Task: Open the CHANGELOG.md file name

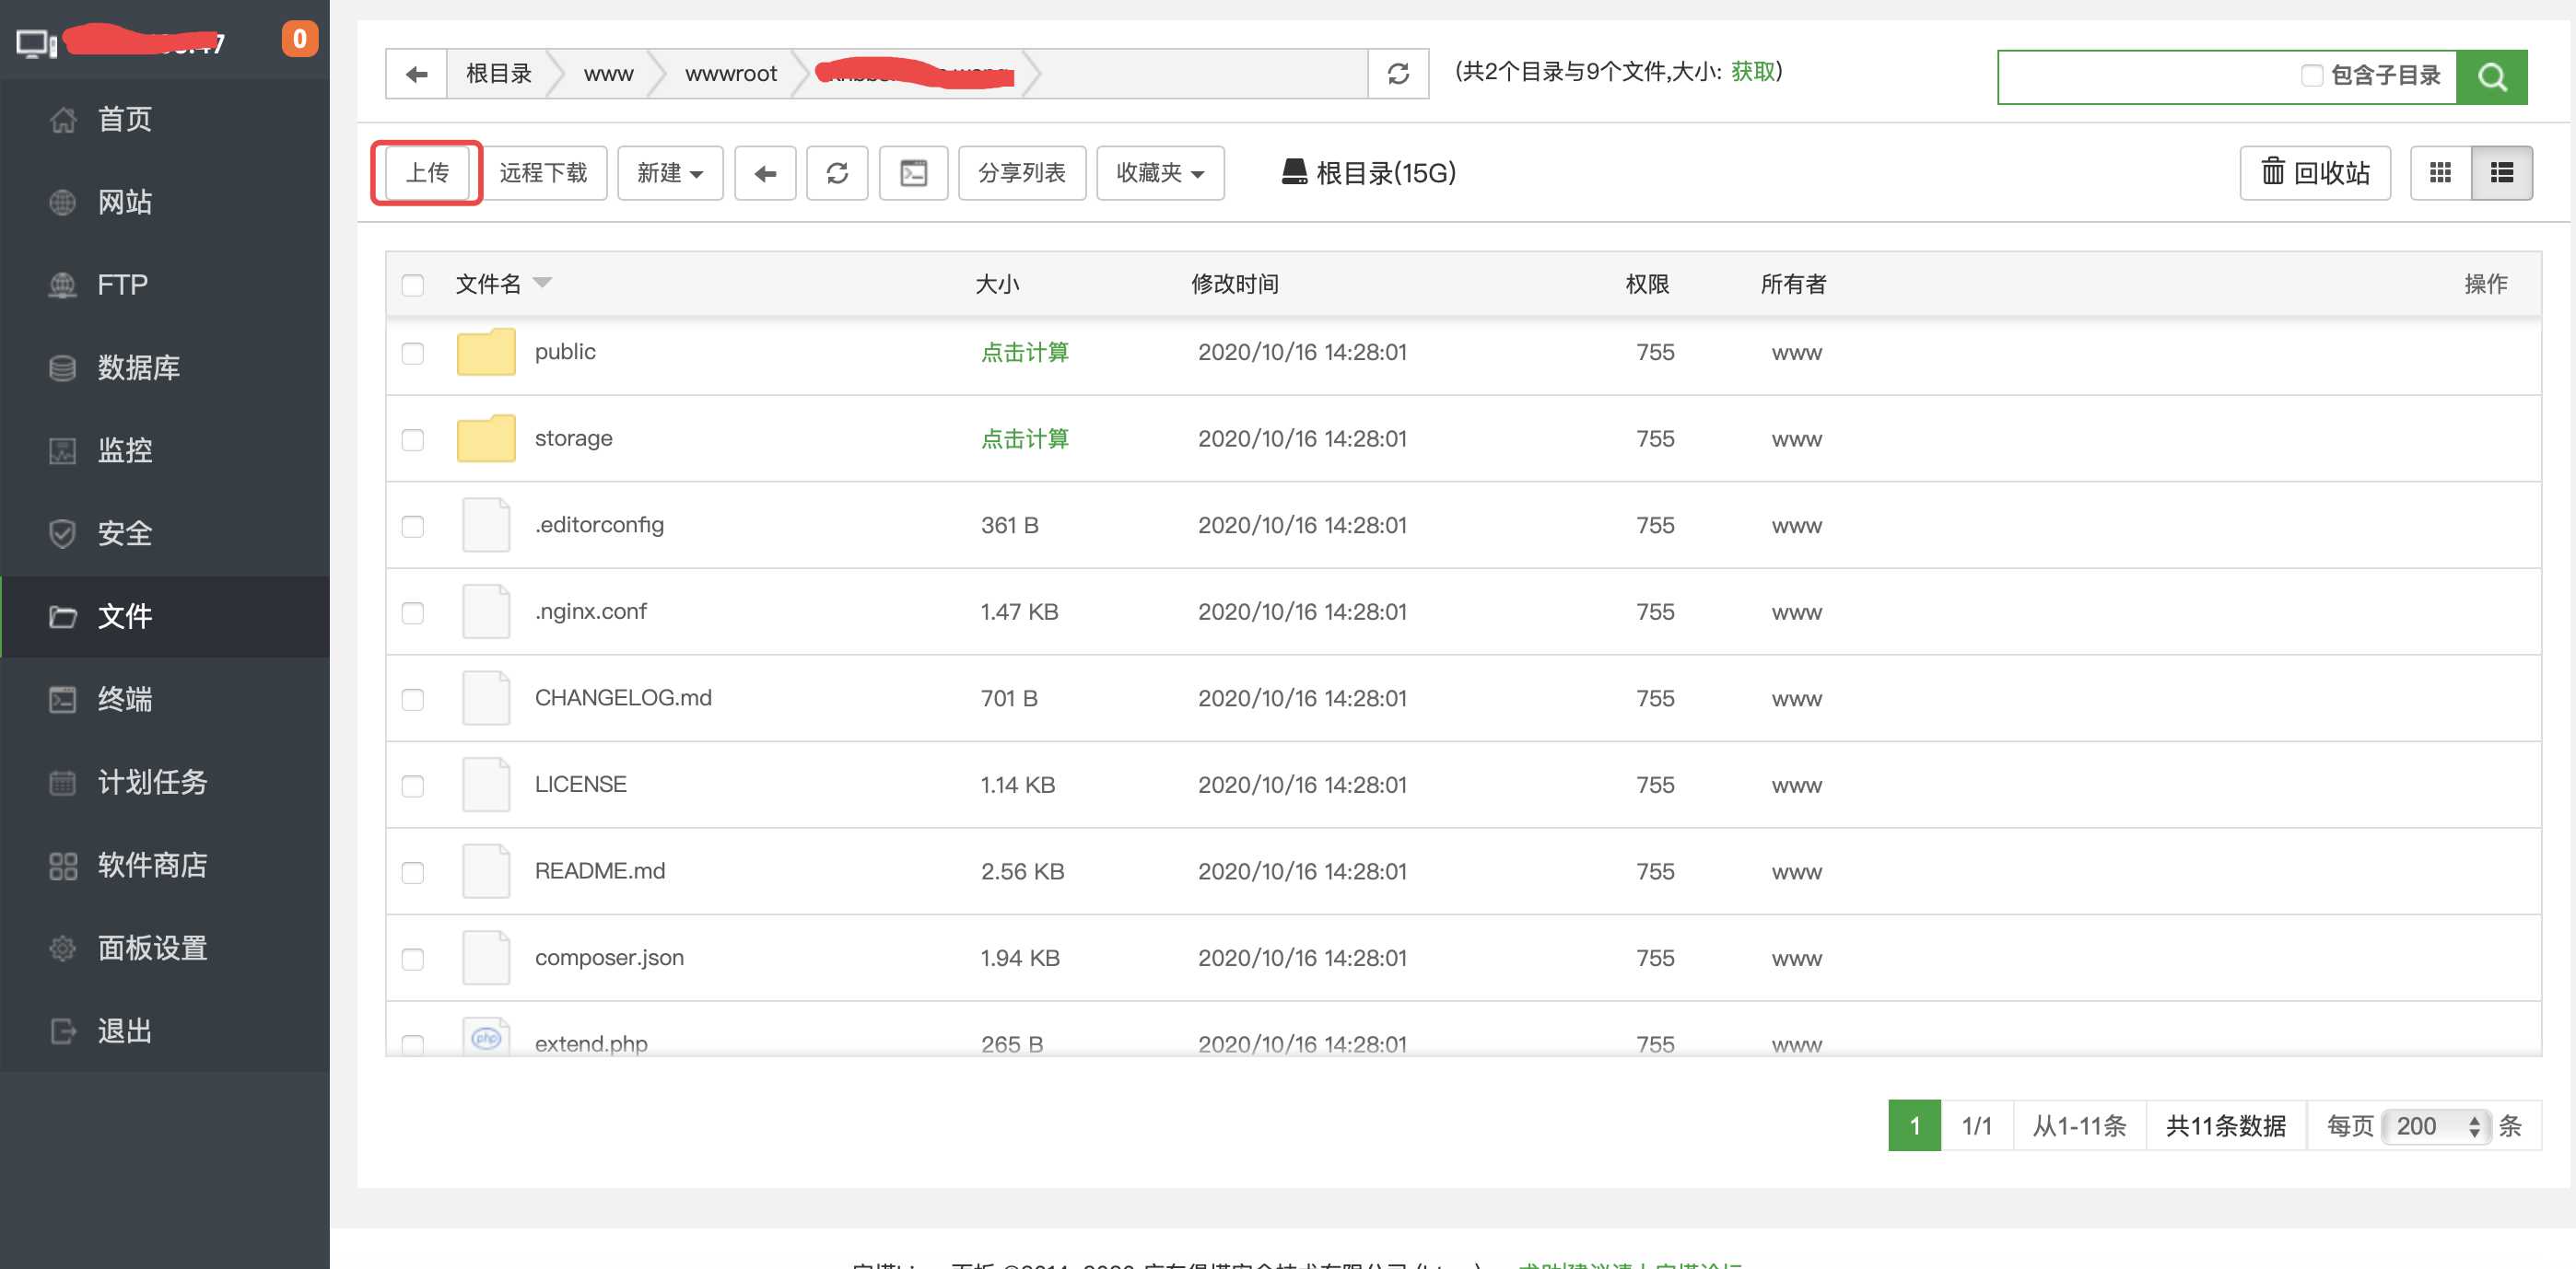Action: [x=623, y=697]
